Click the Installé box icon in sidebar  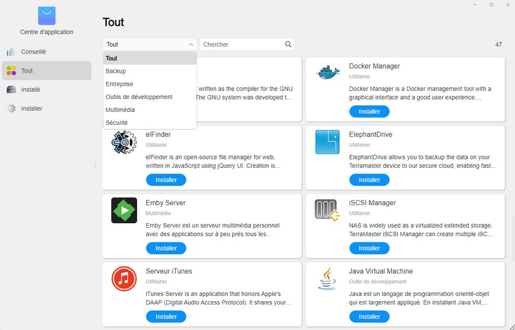point(11,89)
